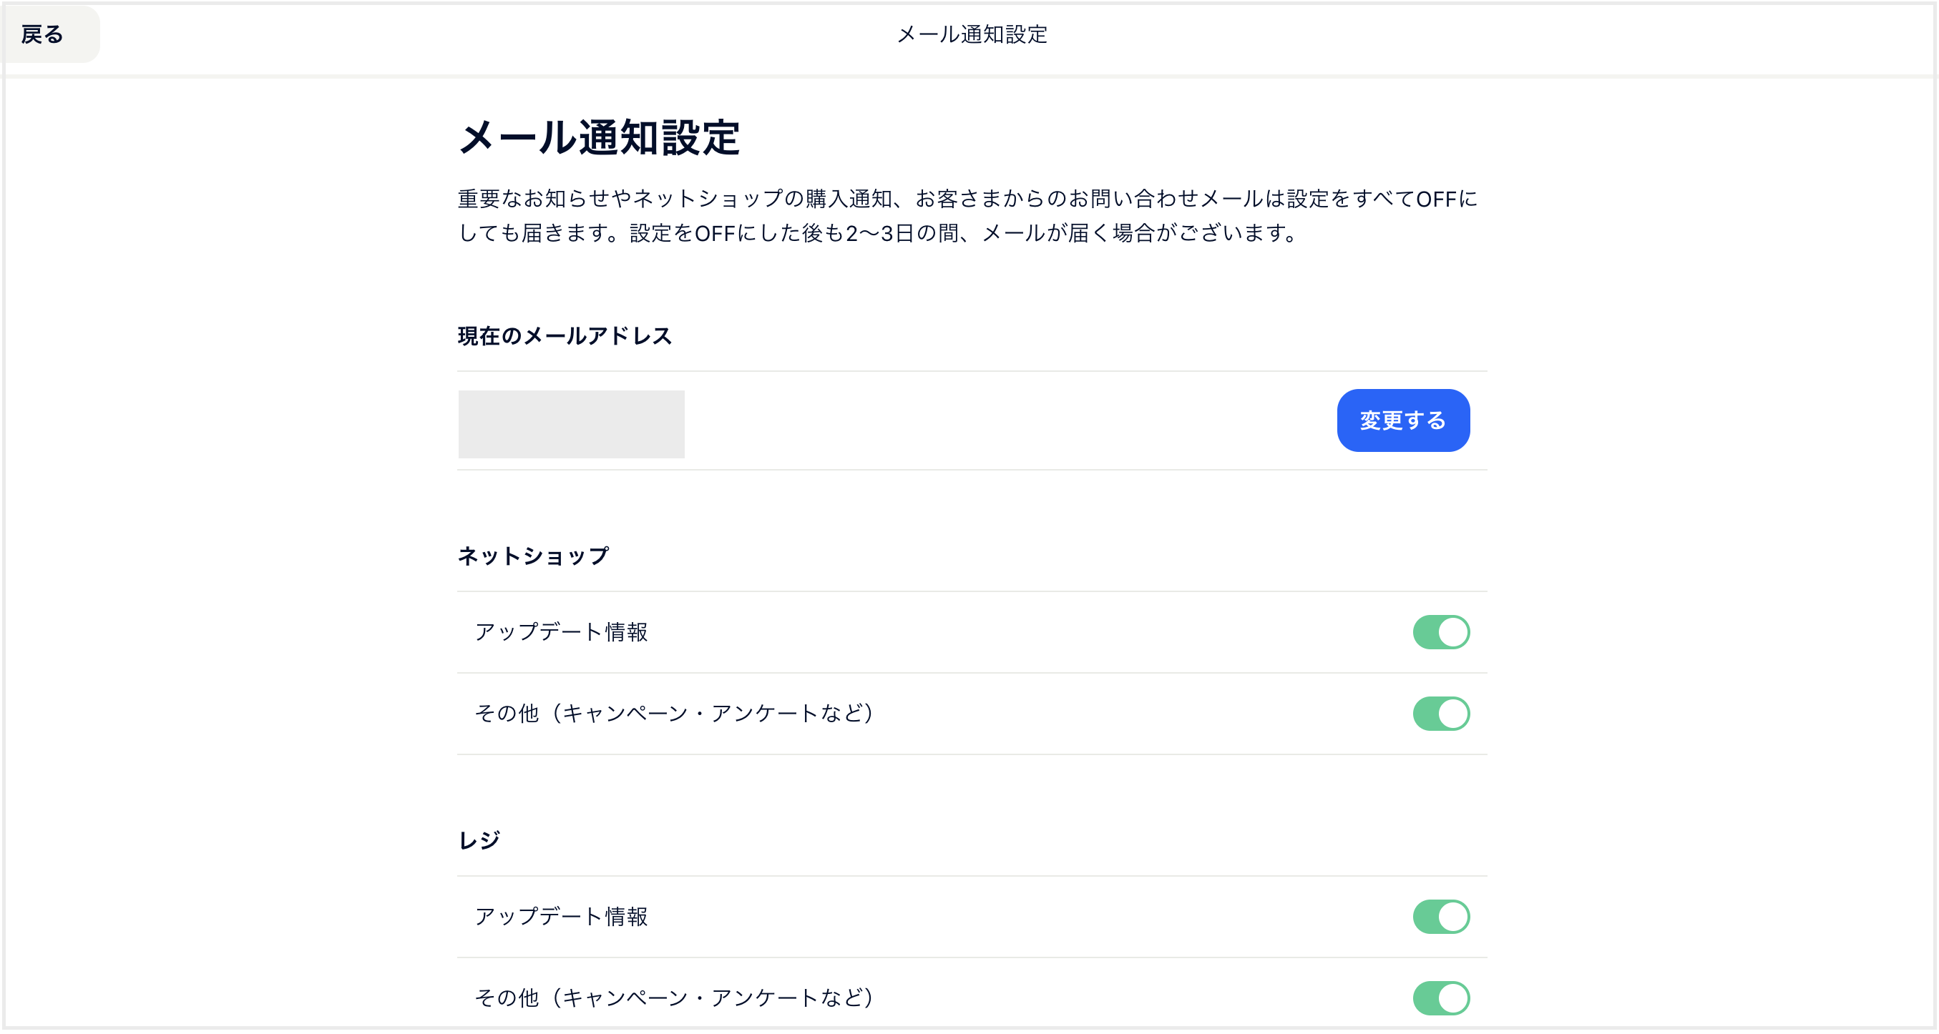The width and height of the screenshot is (1939, 1034).
Task: Click the 現在のメールアドレス section heading
Action: (565, 335)
